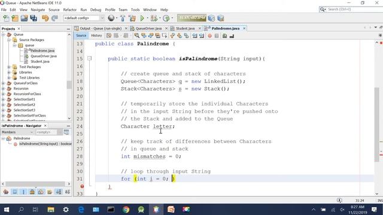Open File Explorer from the taskbar
The width and height of the screenshot is (383, 215).
(51, 210)
